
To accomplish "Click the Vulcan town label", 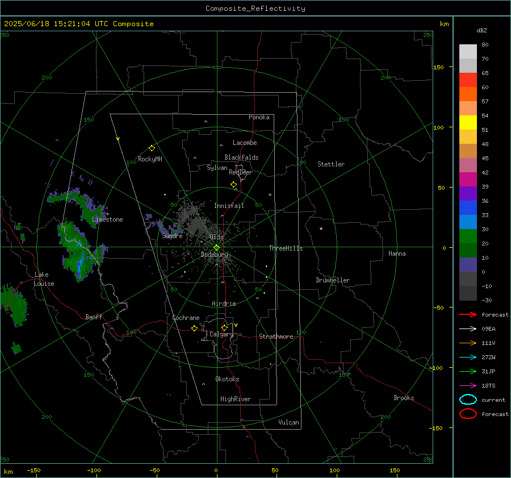I will coord(288,422).
